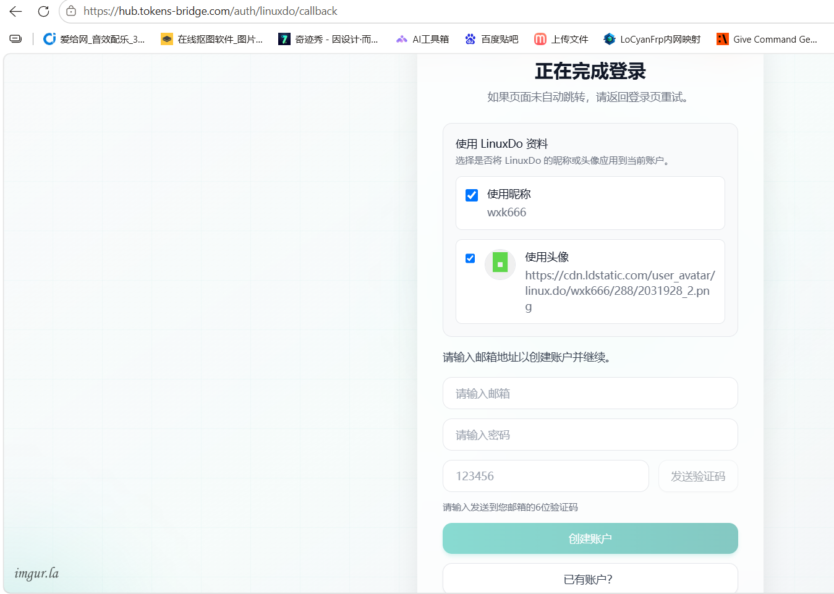The width and height of the screenshot is (834, 594).
Task: Go back using the browser back arrow
Action: (x=15, y=11)
